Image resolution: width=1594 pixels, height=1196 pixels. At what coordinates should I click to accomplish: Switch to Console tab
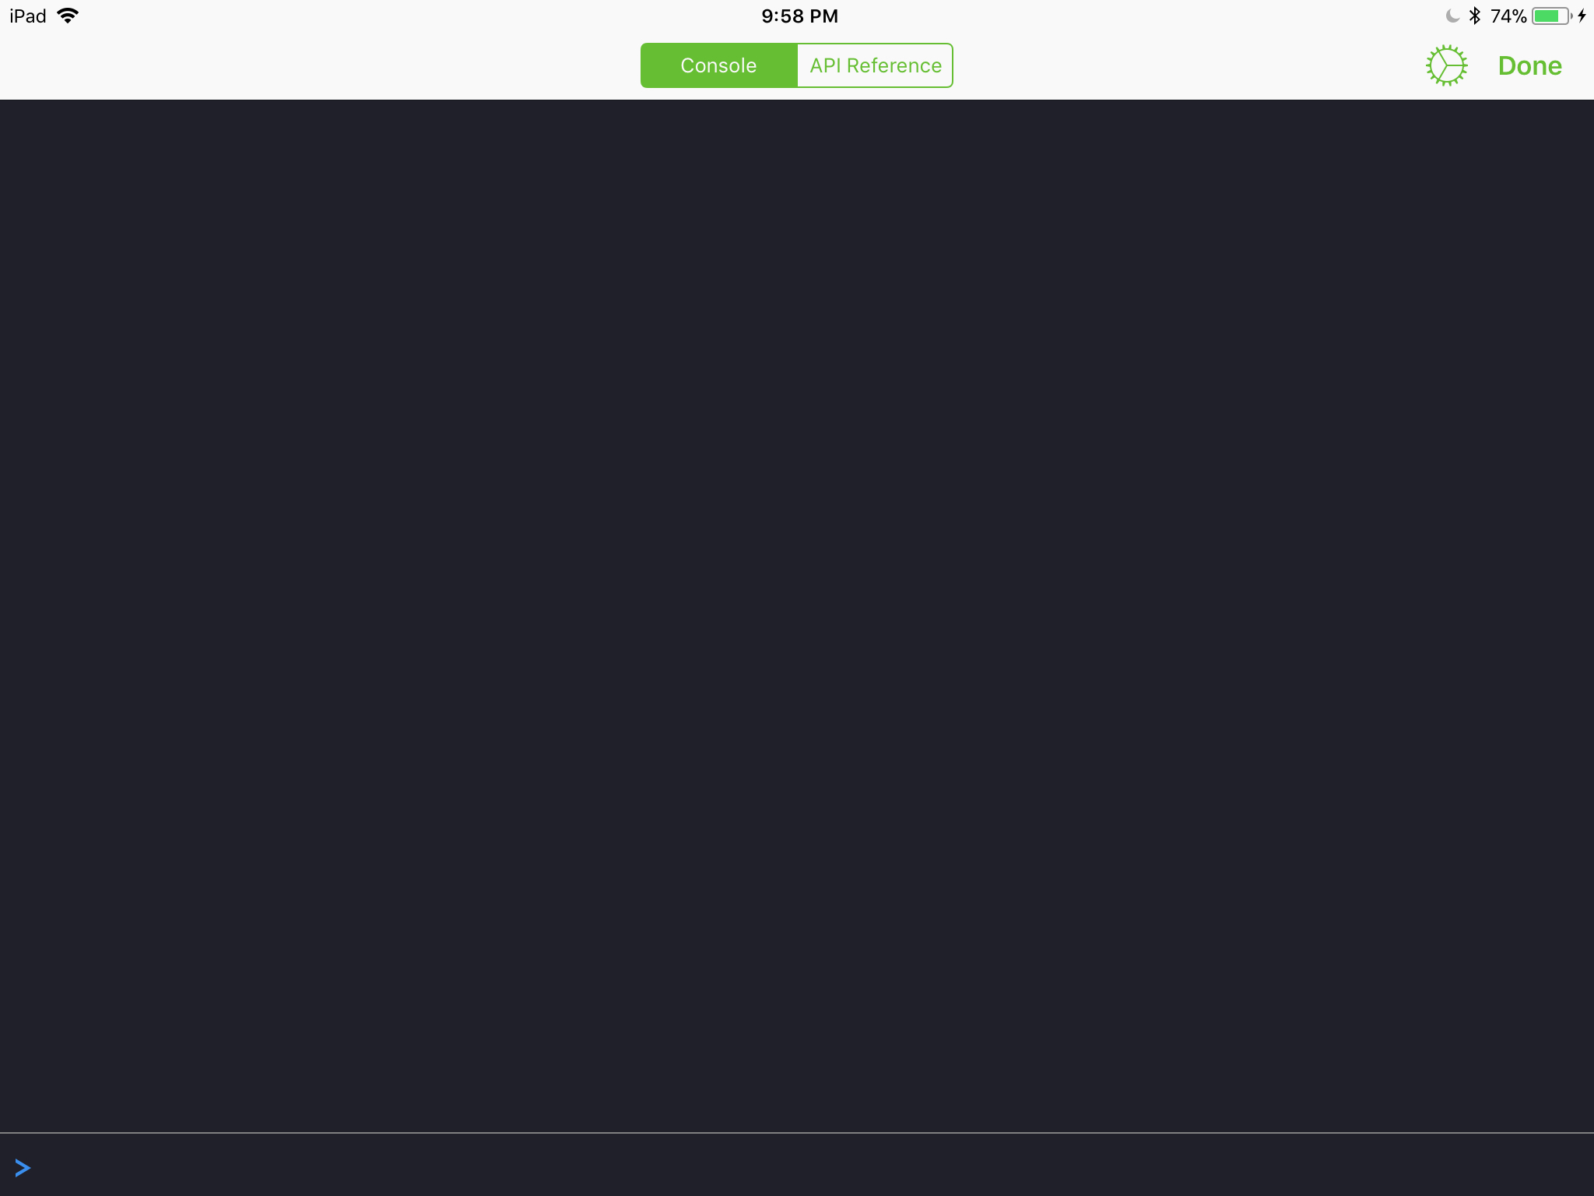click(x=718, y=64)
